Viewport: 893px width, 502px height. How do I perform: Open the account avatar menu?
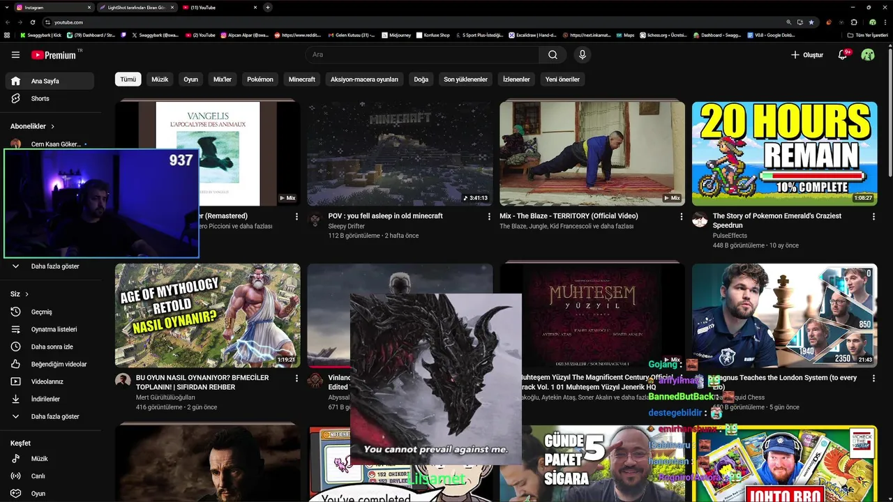[868, 54]
